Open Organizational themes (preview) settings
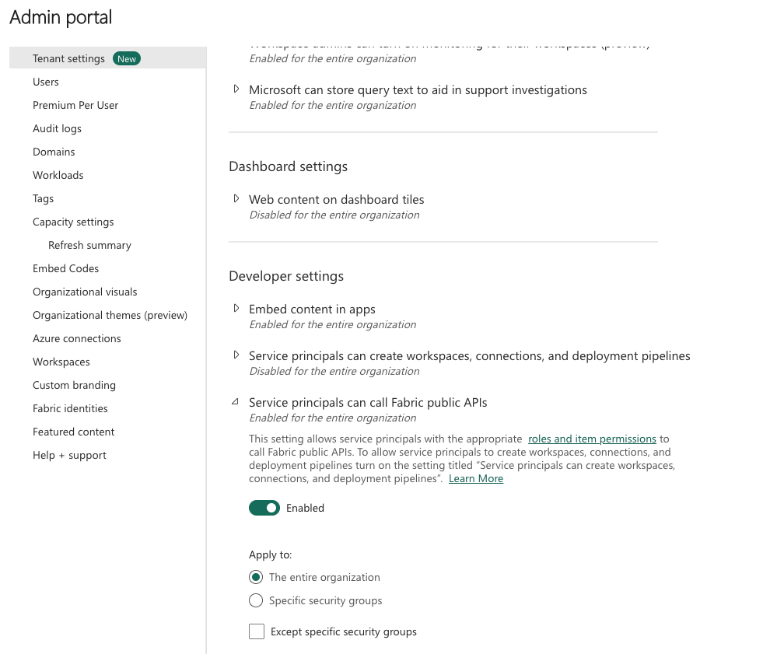 tap(110, 314)
